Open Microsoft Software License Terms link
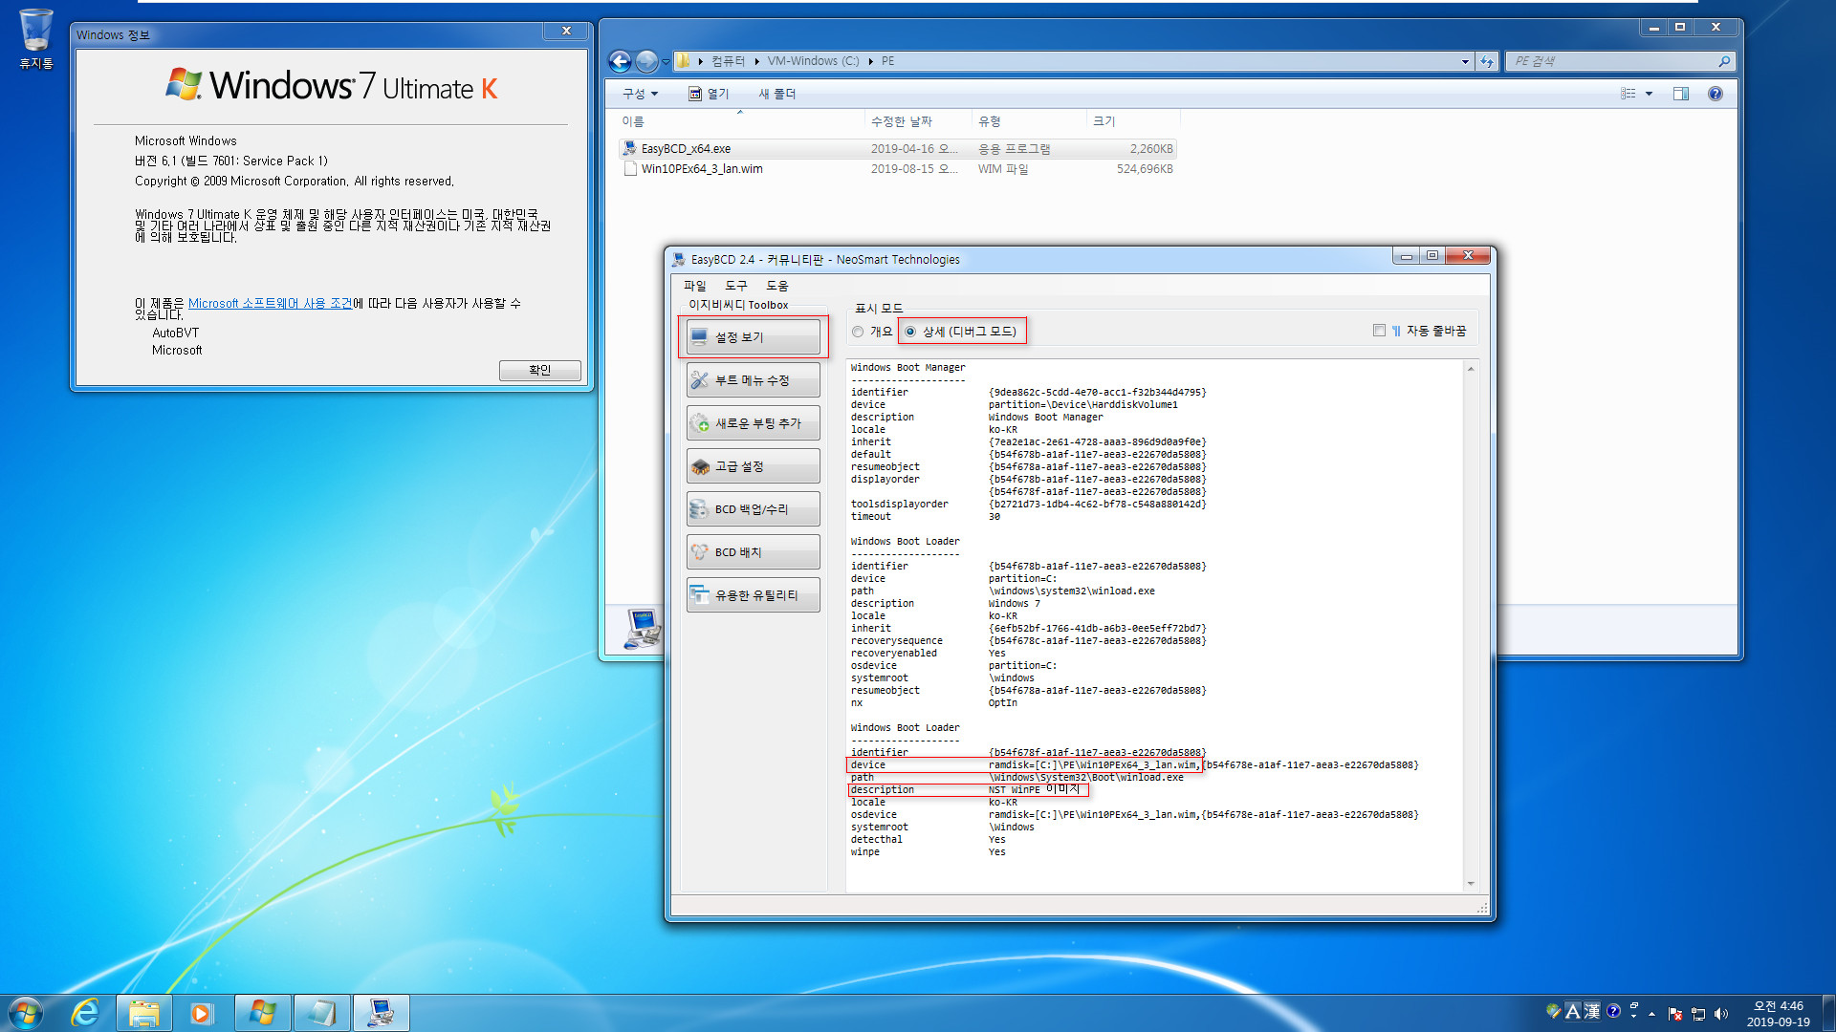Viewport: 1836px width, 1032px height. [270, 304]
